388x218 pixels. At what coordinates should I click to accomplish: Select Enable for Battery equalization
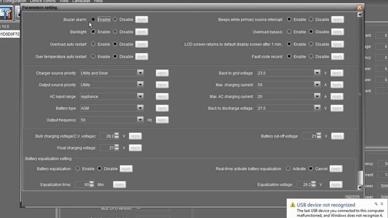[78, 168]
